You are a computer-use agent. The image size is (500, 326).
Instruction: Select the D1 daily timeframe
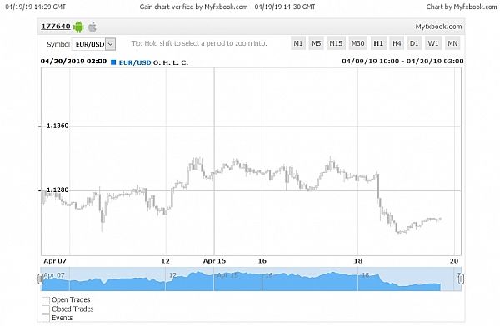414,43
